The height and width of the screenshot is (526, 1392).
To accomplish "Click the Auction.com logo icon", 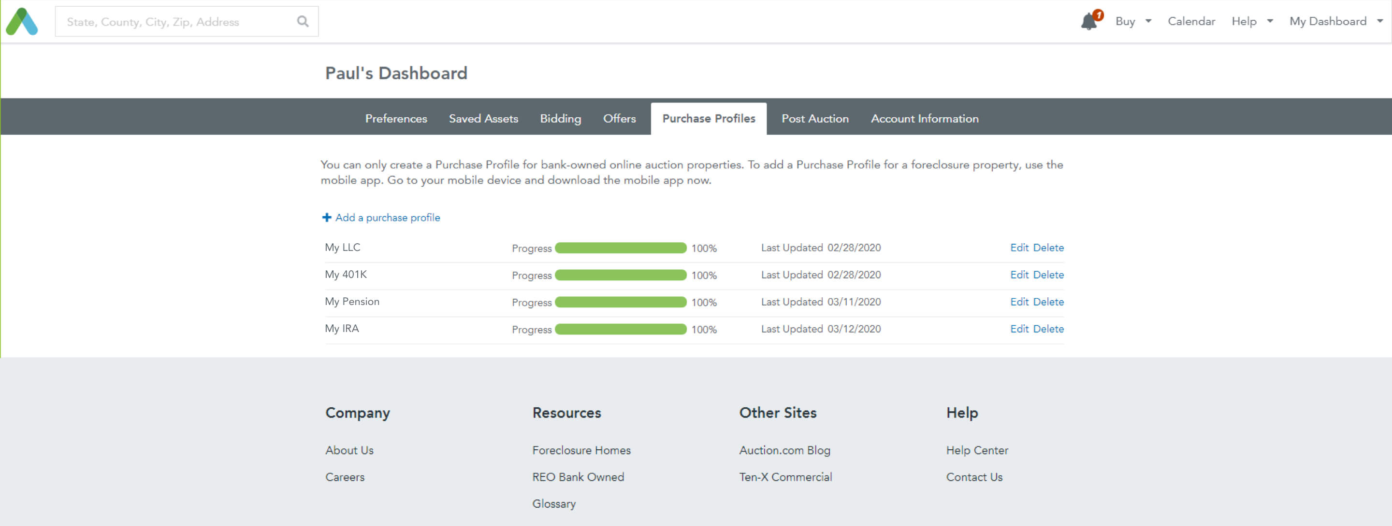I will pos(22,22).
